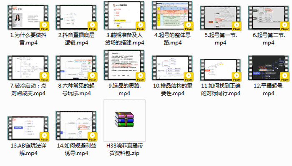
Task: Click the Player badge on video 14
Action: tap(92, 136)
